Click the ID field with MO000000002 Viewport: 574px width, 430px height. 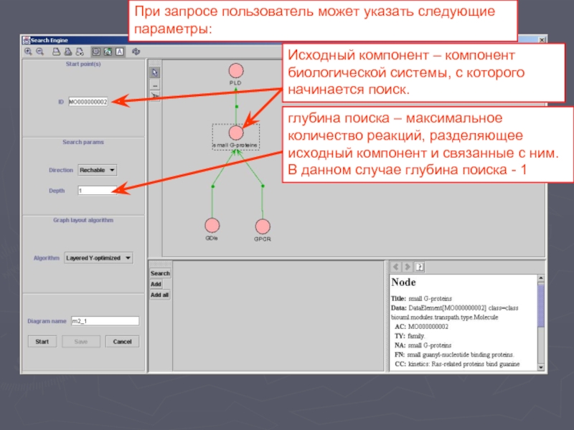(88, 102)
